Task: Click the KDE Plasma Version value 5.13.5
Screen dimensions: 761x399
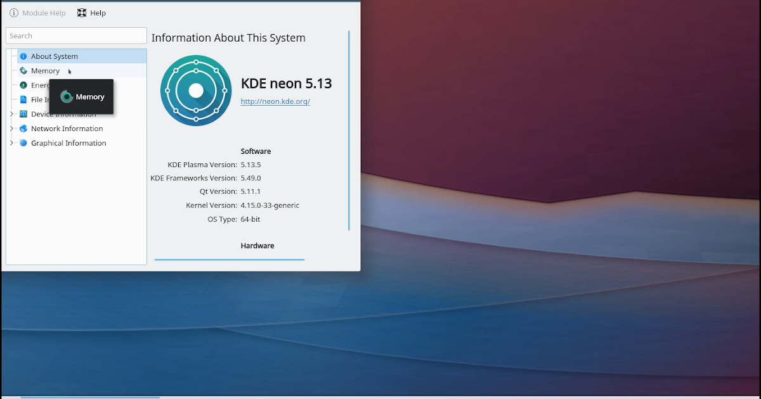Action: pyautogui.click(x=250, y=165)
